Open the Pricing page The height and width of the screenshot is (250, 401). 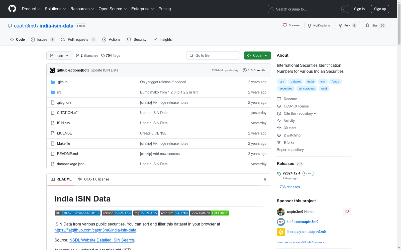(165, 9)
